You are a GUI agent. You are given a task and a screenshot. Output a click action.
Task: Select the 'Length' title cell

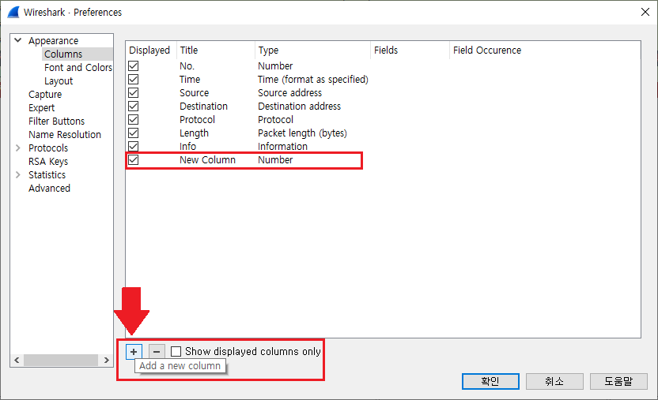(194, 133)
